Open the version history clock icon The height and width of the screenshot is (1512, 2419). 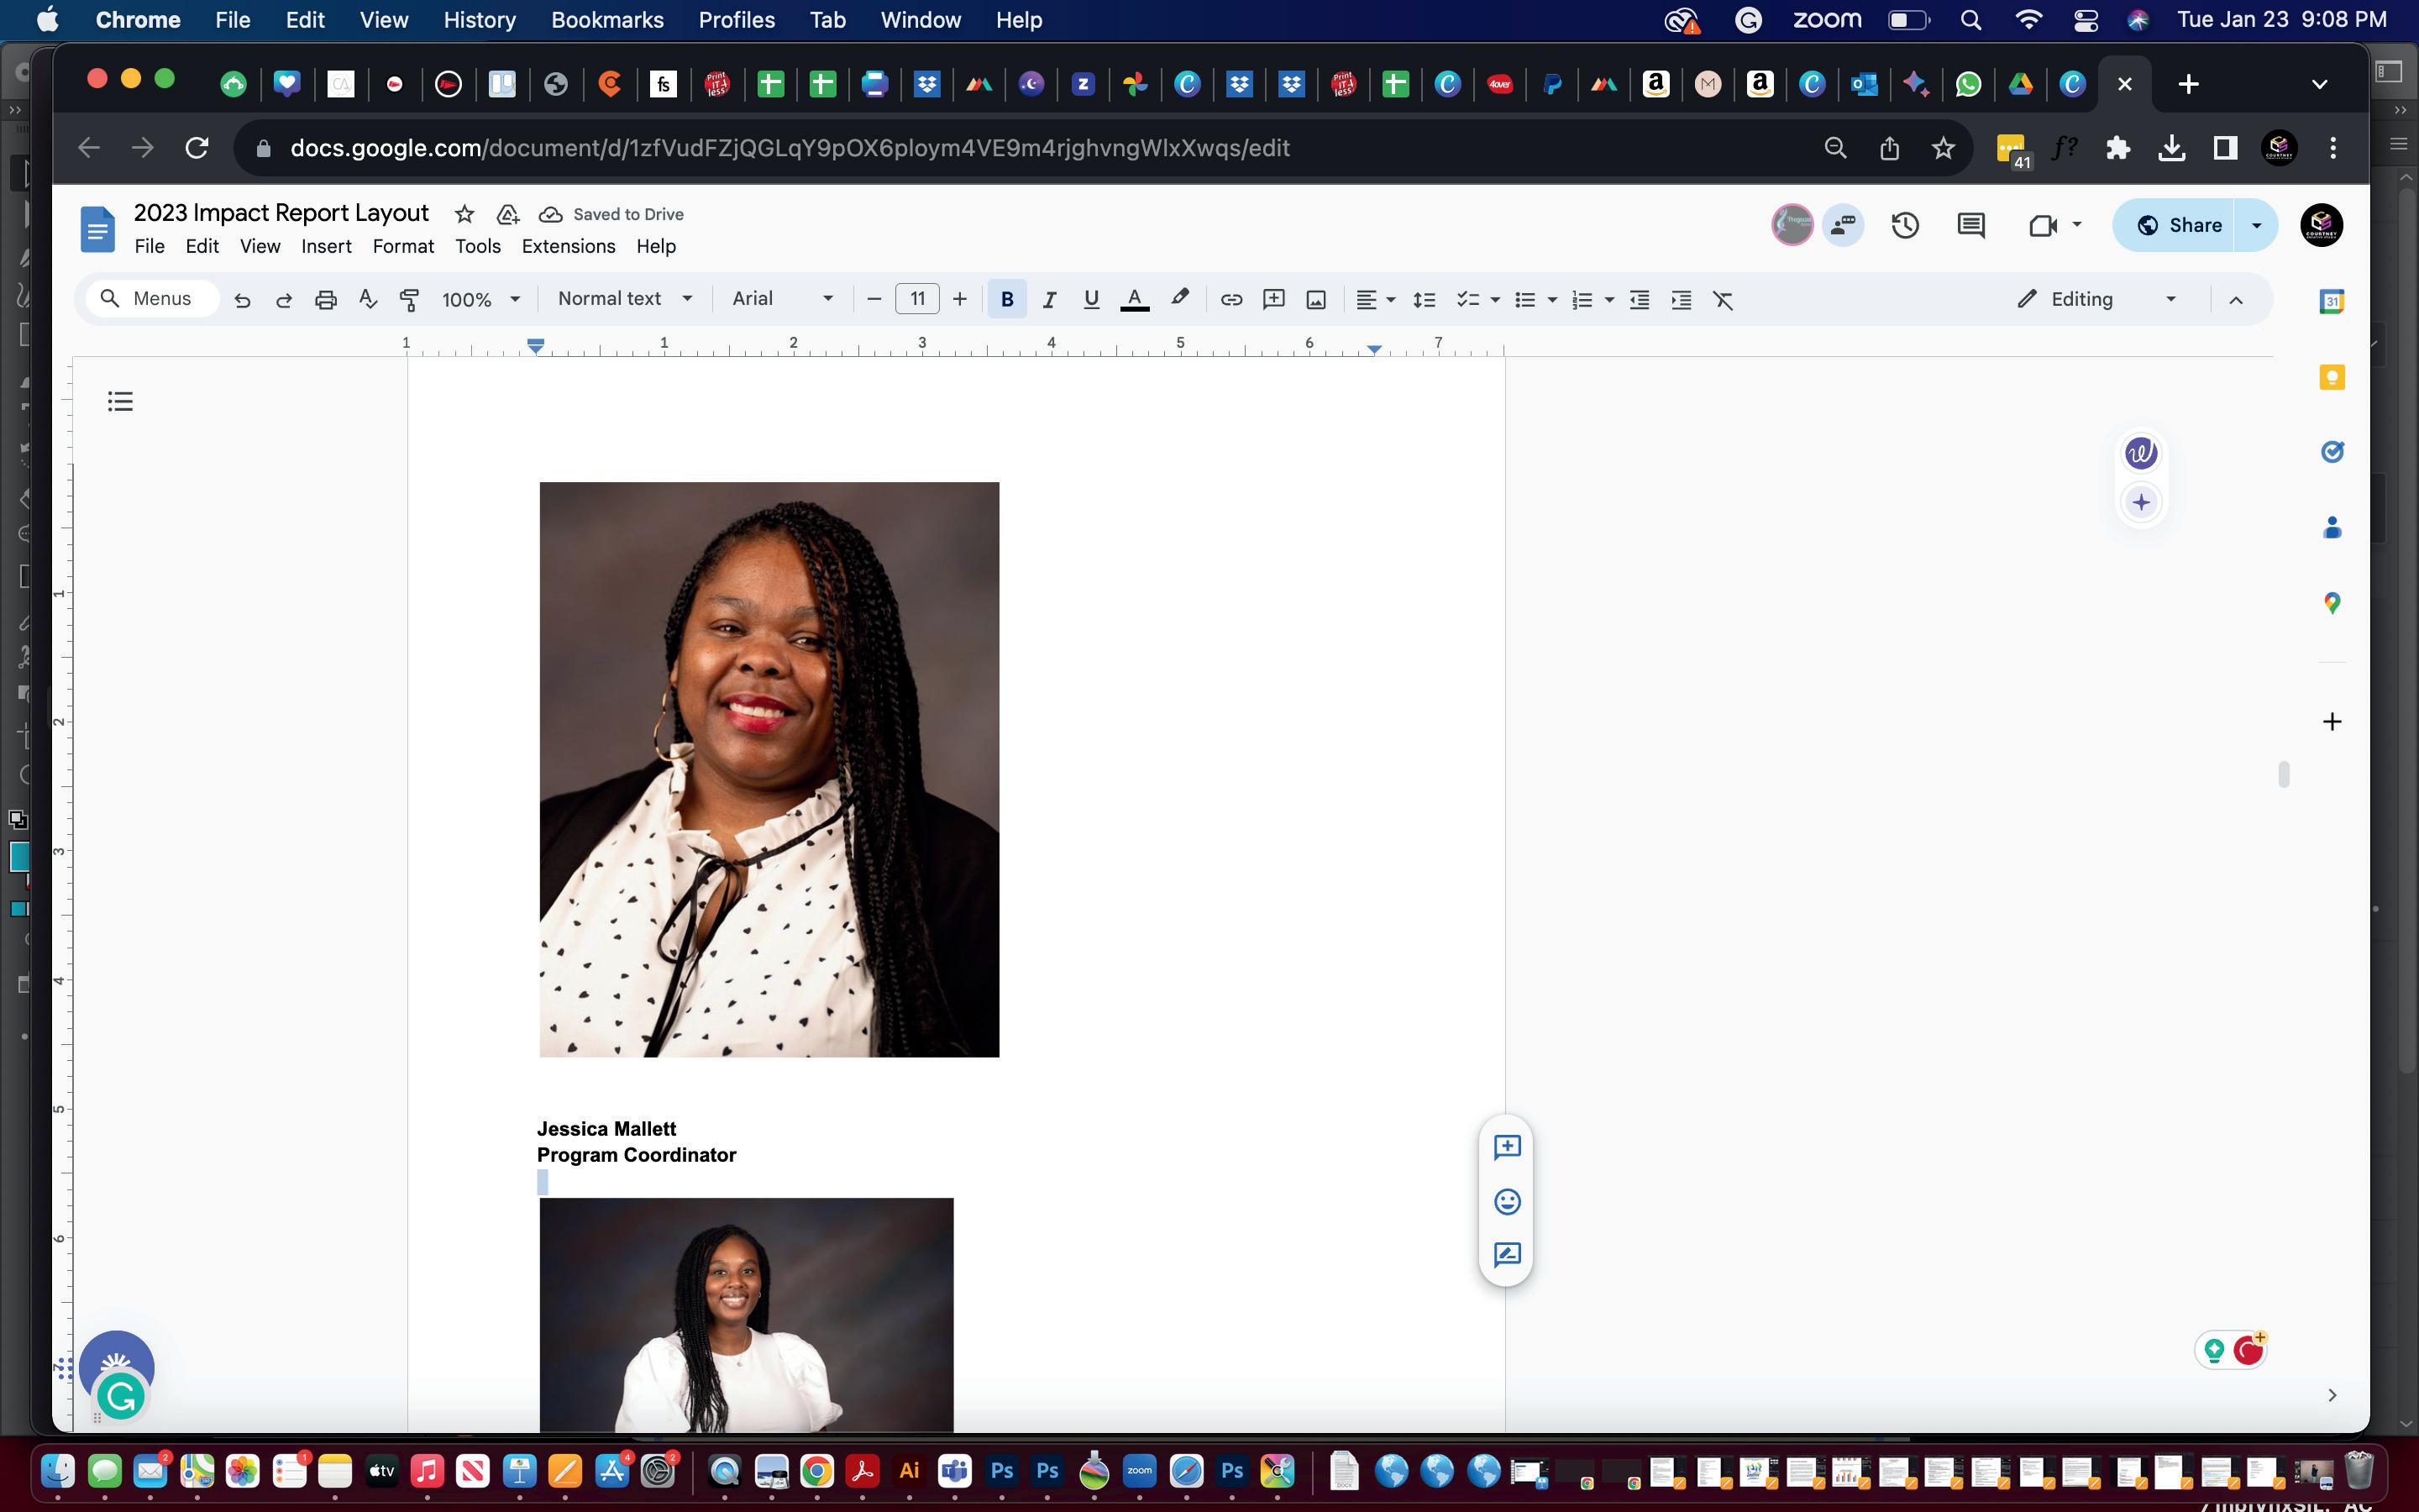tap(1904, 225)
